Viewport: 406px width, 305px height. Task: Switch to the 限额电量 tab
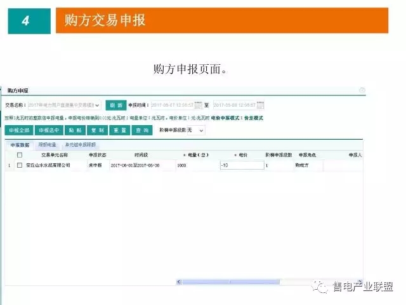[48, 145]
